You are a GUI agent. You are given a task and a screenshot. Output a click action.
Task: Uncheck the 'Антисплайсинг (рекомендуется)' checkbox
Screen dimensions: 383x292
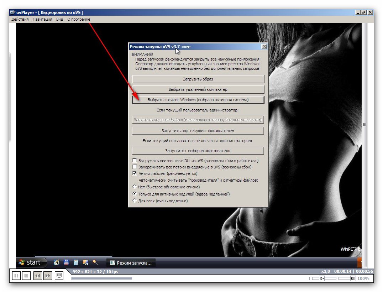point(135,173)
